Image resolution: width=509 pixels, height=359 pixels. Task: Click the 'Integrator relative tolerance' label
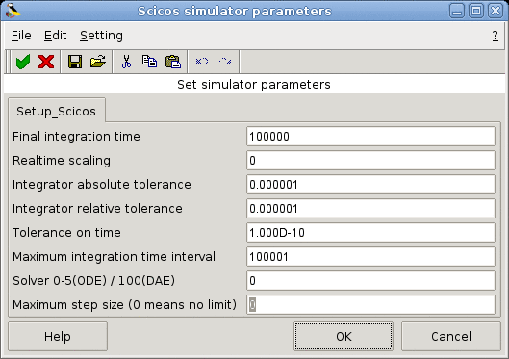[x=97, y=209]
